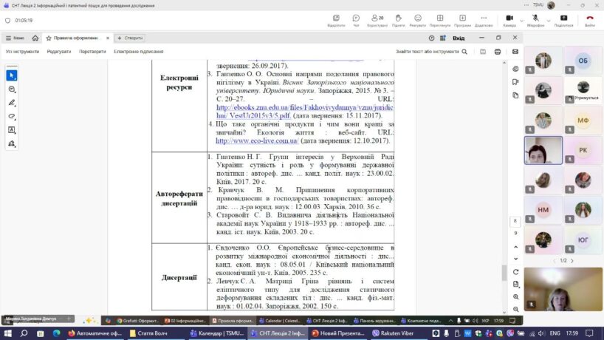Click the 'Створити' new tab button
The height and width of the screenshot is (340, 604).
(x=130, y=38)
